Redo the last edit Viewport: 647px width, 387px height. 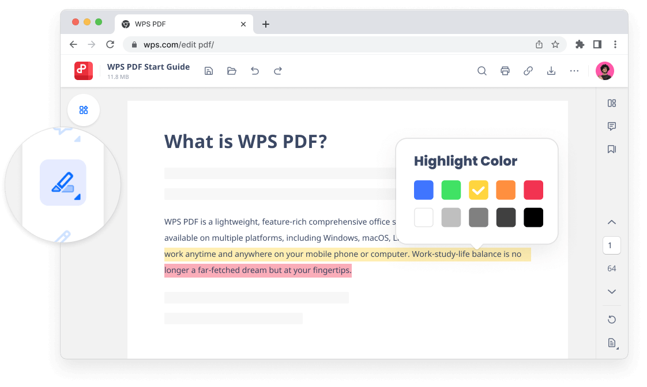tap(277, 70)
